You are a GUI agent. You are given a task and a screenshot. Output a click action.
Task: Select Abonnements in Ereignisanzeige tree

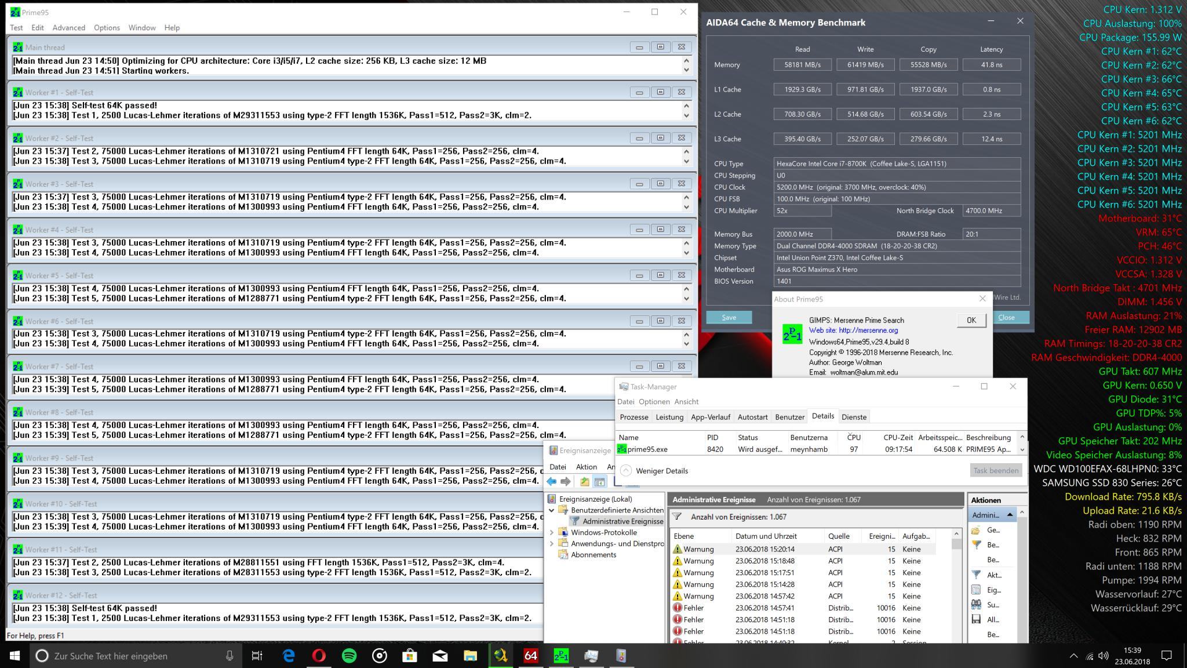[x=593, y=554]
